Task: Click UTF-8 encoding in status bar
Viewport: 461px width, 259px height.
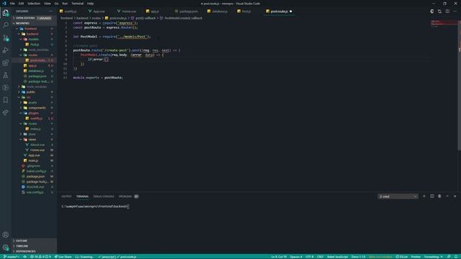Action: pos(309,257)
